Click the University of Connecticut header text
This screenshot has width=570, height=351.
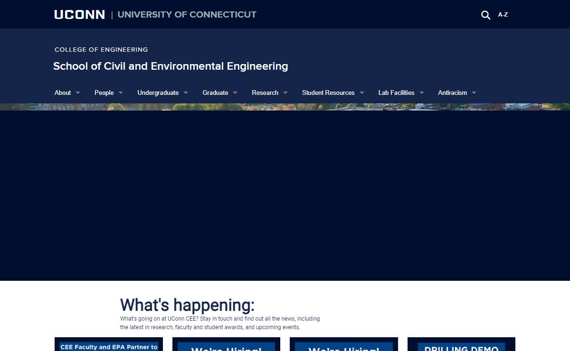(x=187, y=15)
